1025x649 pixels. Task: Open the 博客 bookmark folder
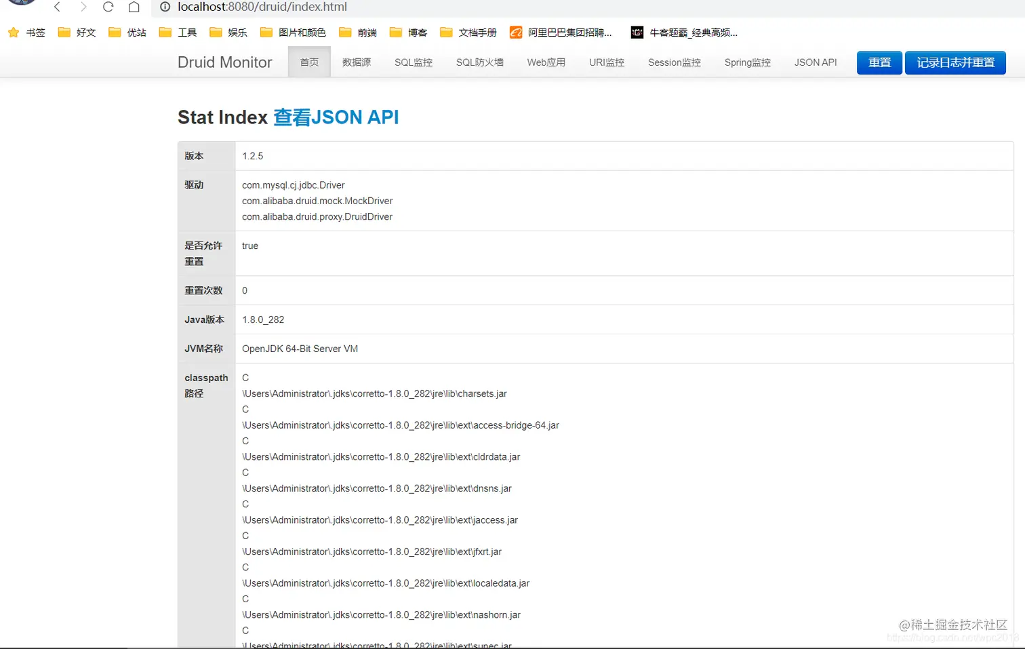click(x=408, y=33)
